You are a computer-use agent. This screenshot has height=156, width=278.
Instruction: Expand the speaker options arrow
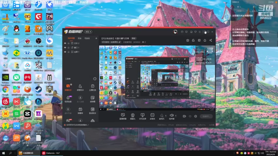(x=176, y=116)
